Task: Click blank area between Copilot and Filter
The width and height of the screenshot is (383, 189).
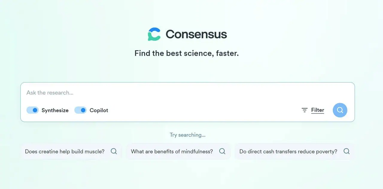Action: tap(203, 110)
